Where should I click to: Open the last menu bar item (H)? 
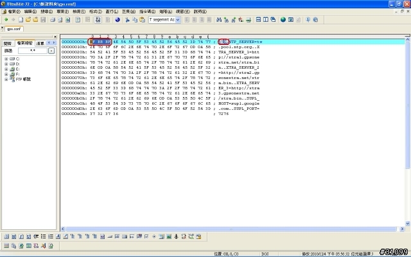click(200, 12)
